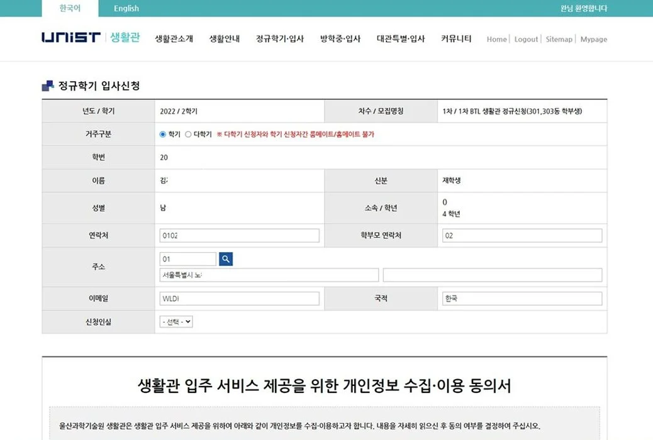Click the address search magnifier icon

[x=226, y=259]
